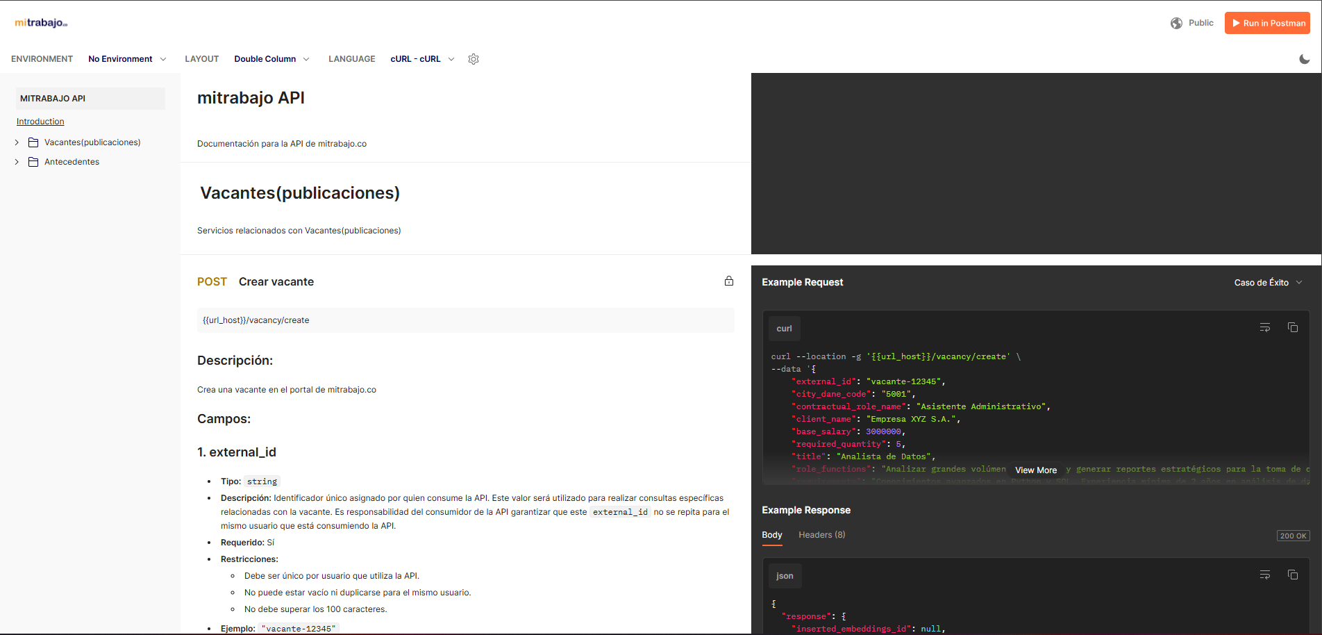
Task: Open the cURL language dropdown
Action: pos(421,59)
